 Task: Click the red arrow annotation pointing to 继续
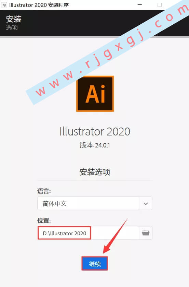[115, 236]
